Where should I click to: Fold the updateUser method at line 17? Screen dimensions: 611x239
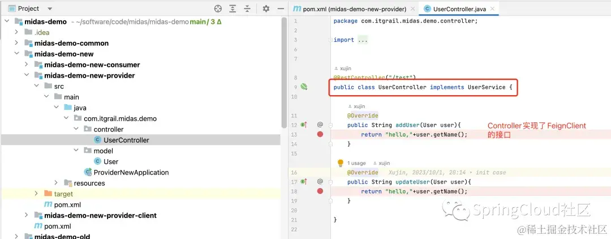coord(330,182)
